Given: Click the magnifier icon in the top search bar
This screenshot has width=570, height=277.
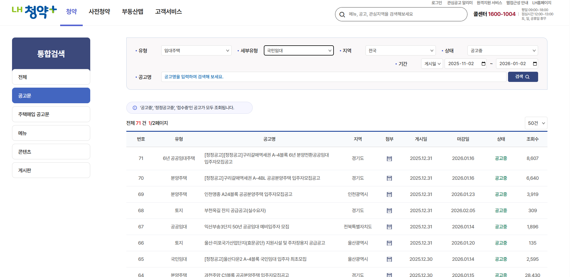Looking at the screenshot, I should [343, 14].
